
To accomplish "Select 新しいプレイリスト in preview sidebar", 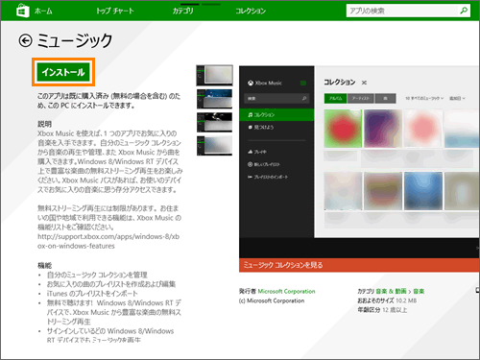I will [x=264, y=164].
